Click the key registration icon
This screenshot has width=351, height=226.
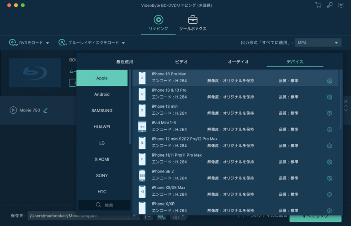330,5
